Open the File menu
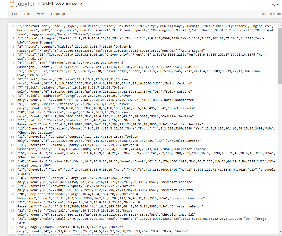The image size is (282, 236). click(14, 14)
